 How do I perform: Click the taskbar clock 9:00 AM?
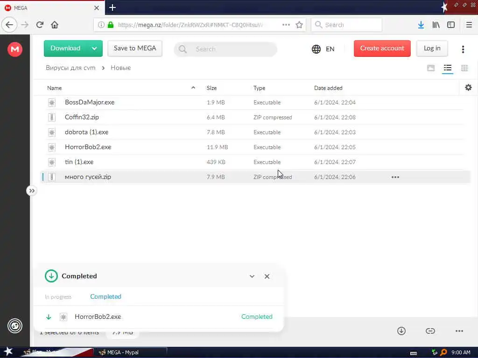461,352
